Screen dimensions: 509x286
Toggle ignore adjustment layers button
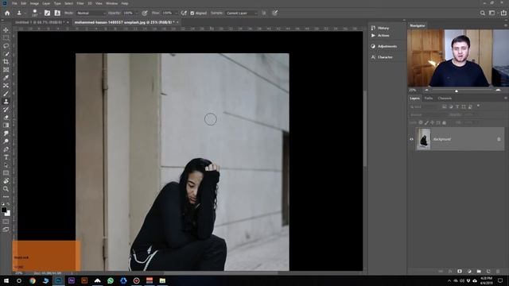(x=264, y=13)
